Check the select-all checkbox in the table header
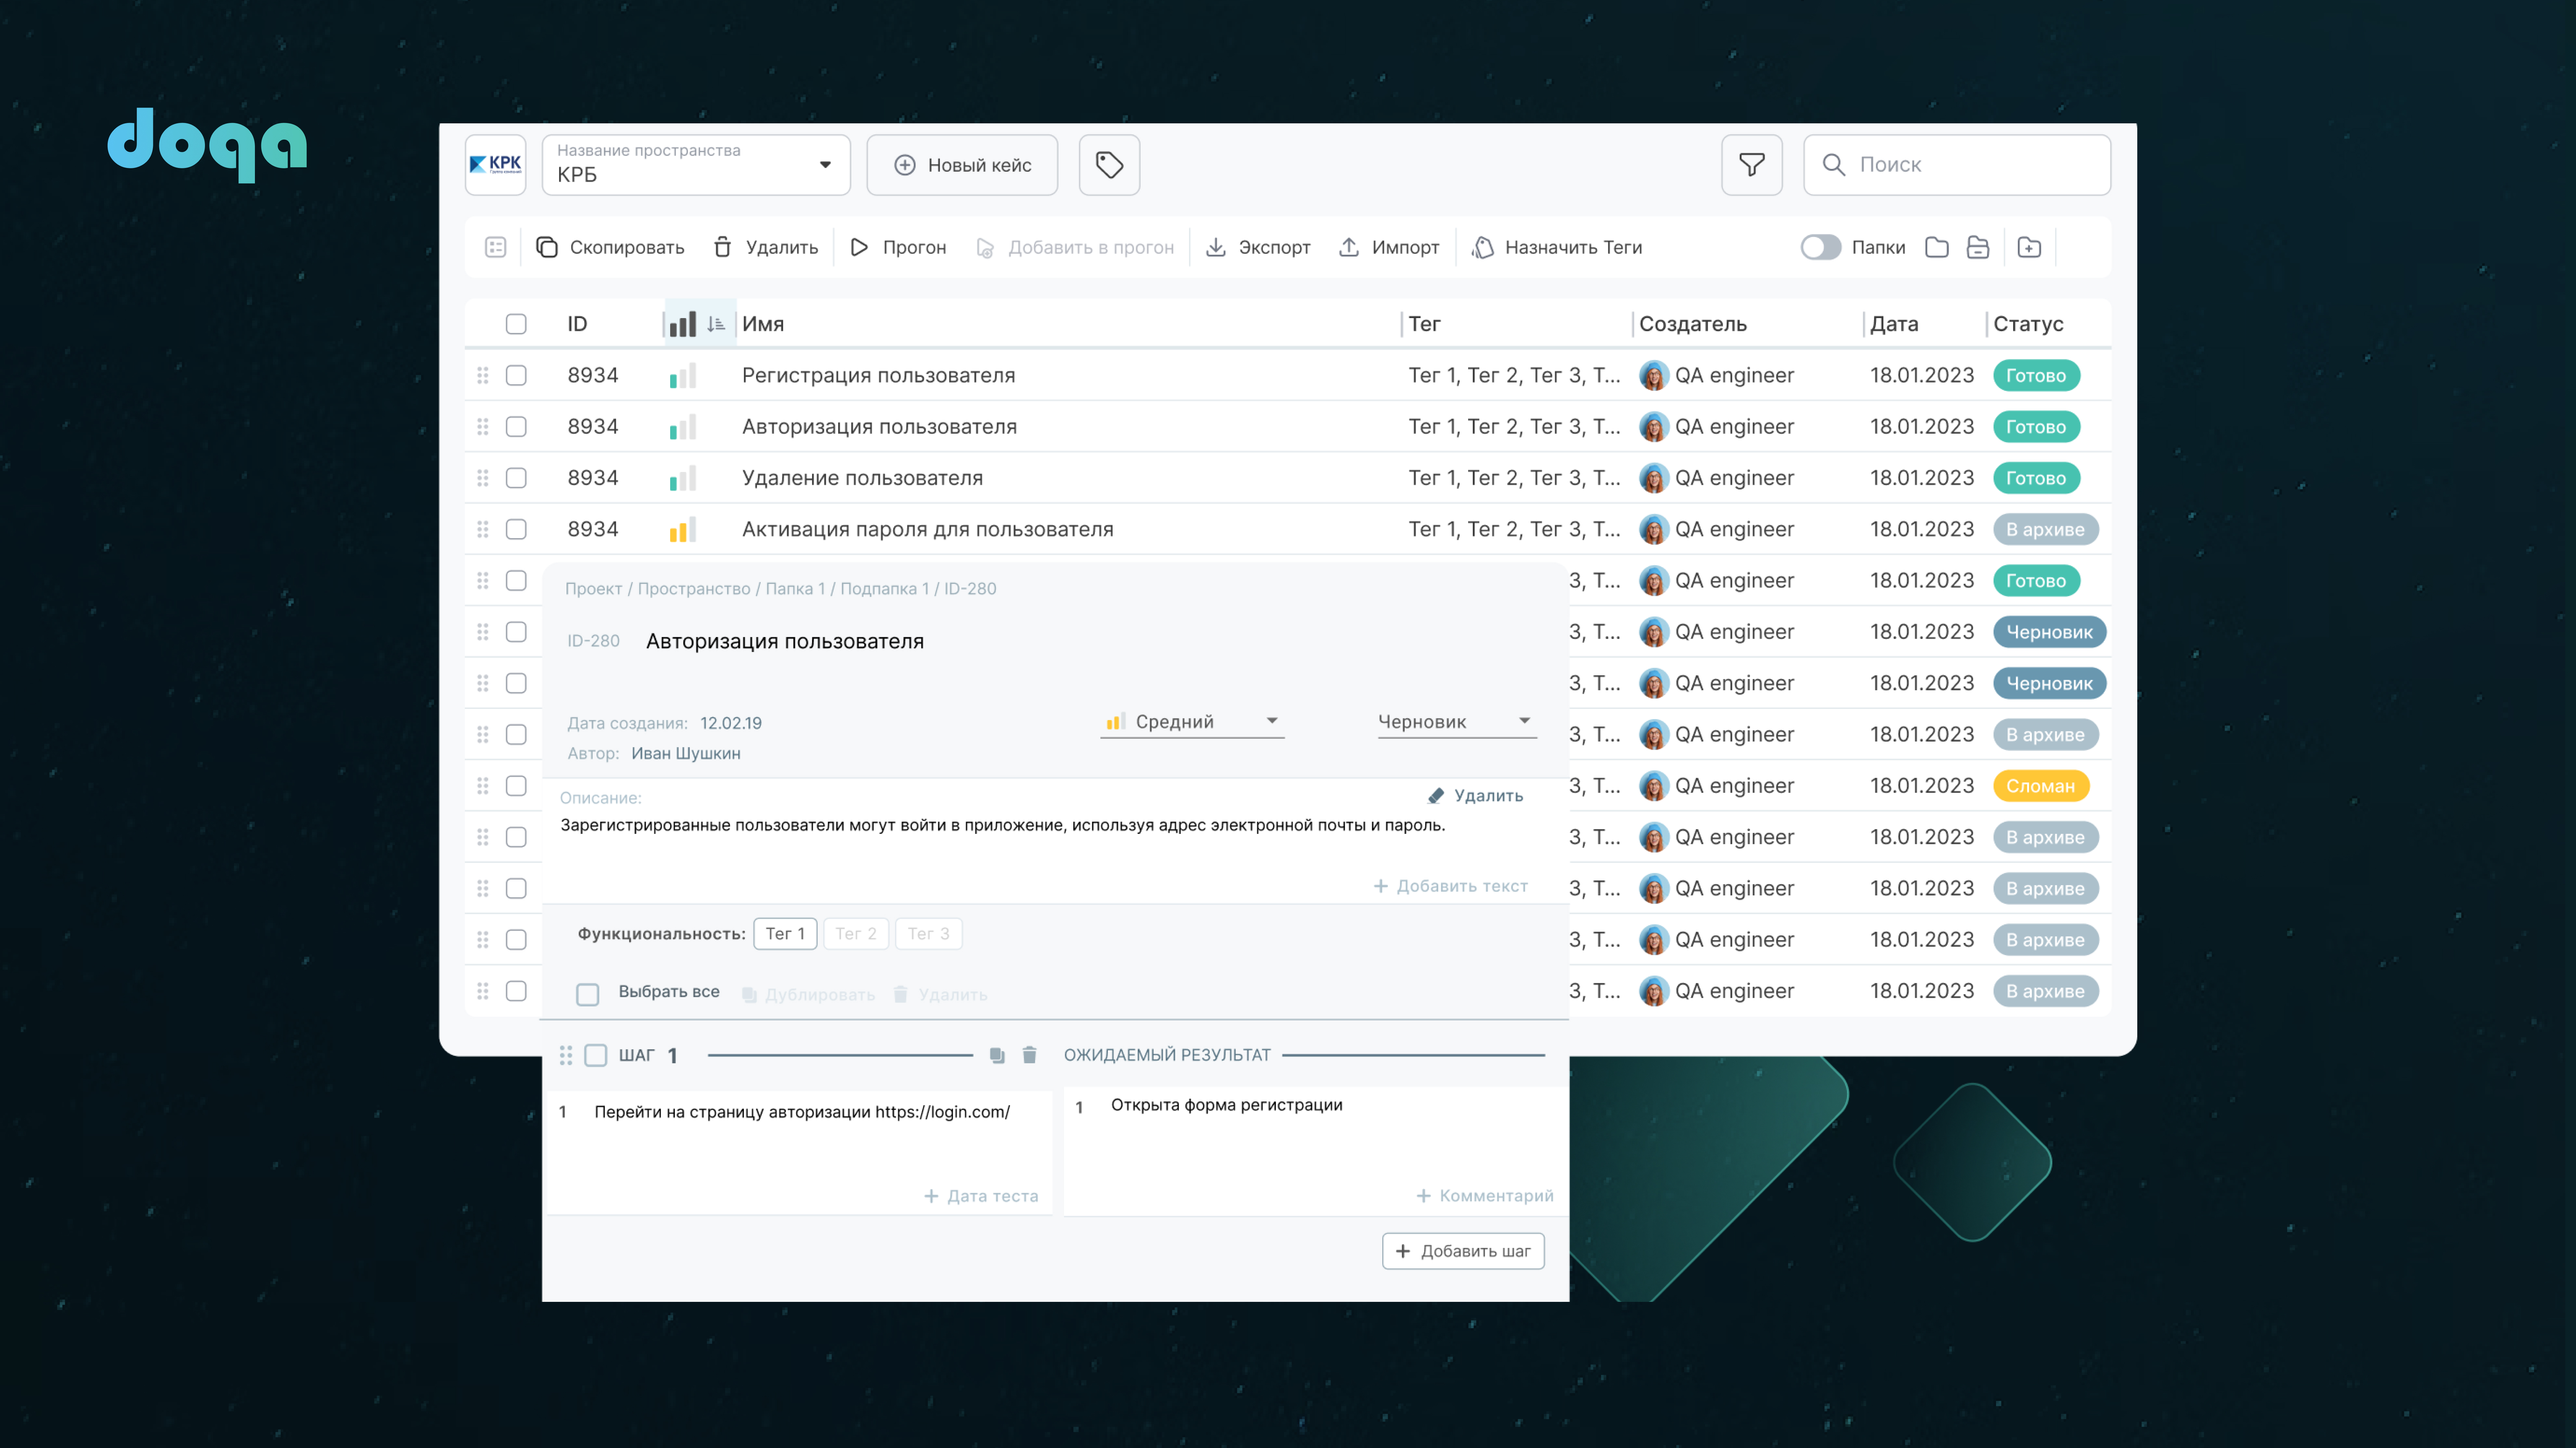This screenshot has width=2576, height=1448. 516,324
